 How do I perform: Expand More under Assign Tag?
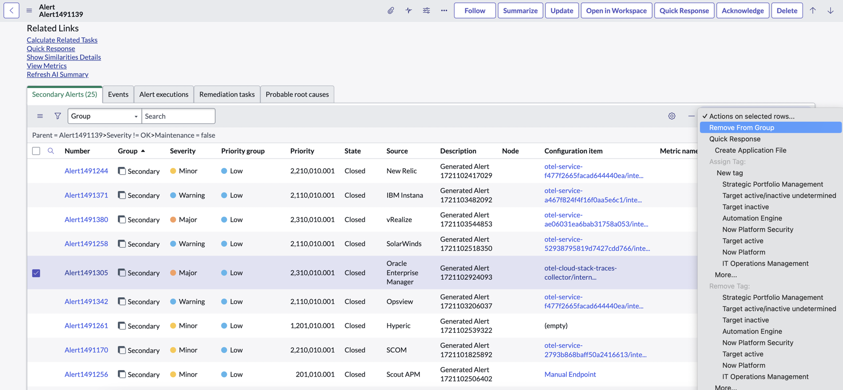[726, 275]
